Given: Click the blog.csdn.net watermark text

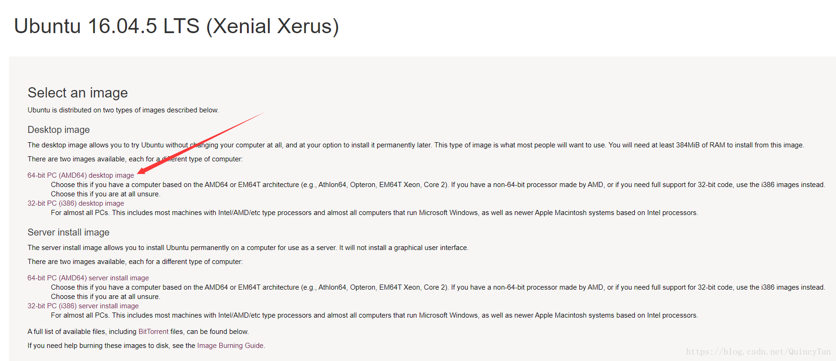Looking at the screenshot, I should point(758,352).
